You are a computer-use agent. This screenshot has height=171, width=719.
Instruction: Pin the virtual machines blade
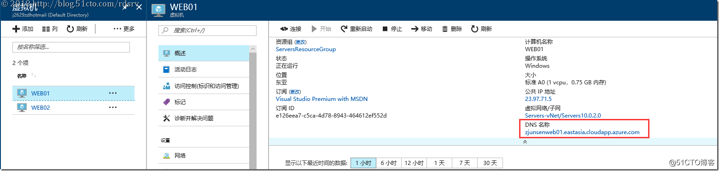[125, 7]
